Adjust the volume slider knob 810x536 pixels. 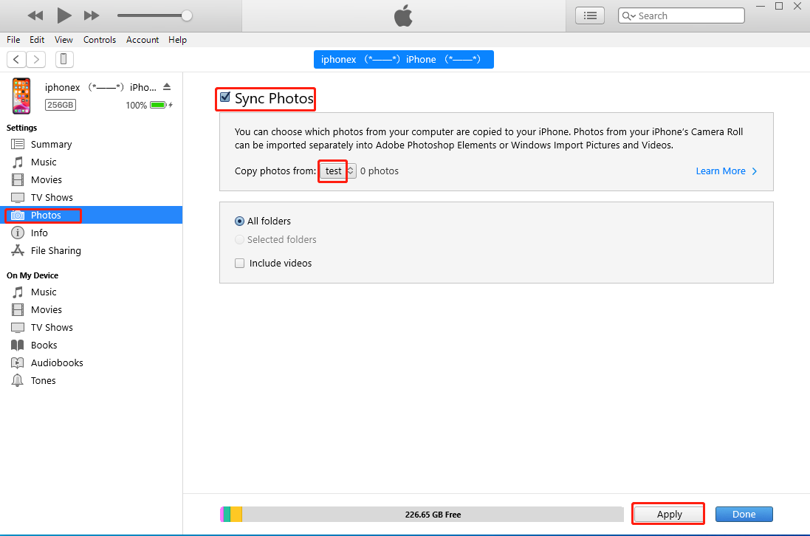point(187,16)
